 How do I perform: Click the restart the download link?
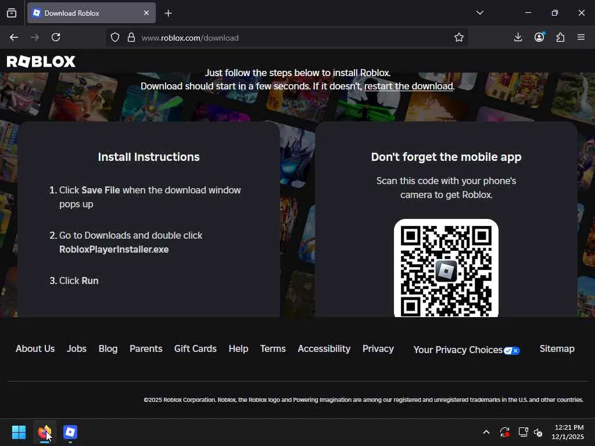408,86
